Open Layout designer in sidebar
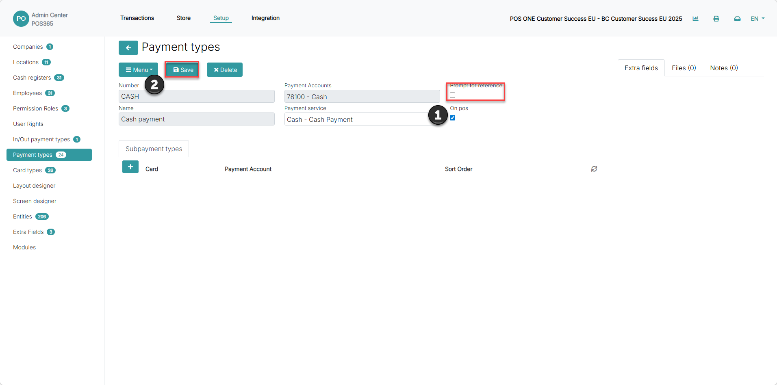The image size is (777, 385). tap(34, 186)
